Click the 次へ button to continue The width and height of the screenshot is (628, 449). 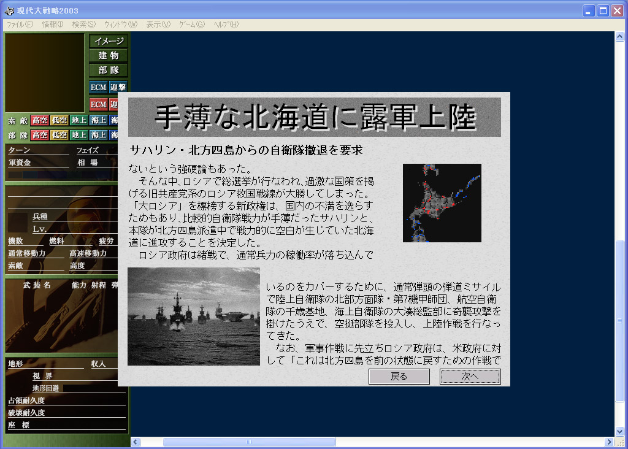pyautogui.click(x=470, y=377)
